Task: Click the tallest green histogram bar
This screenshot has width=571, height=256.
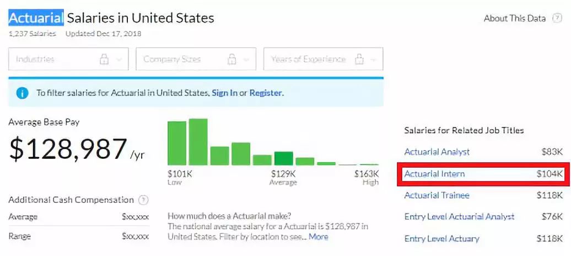Action: (198, 142)
